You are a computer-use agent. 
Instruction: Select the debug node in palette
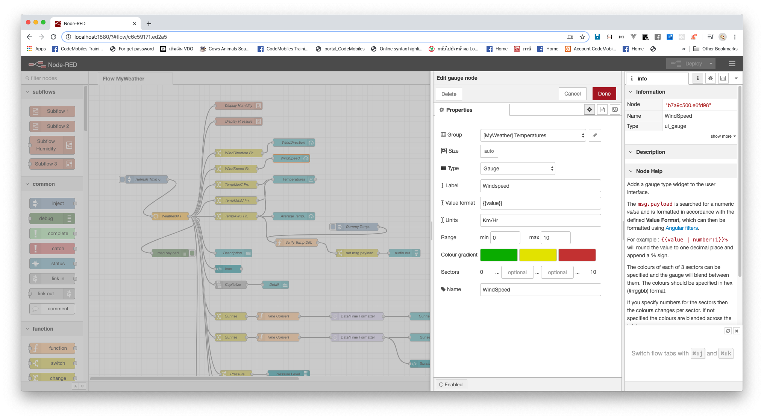tap(52, 219)
